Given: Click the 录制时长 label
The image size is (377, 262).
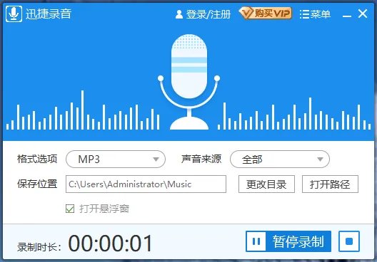Looking at the screenshot, I should coord(39,247).
